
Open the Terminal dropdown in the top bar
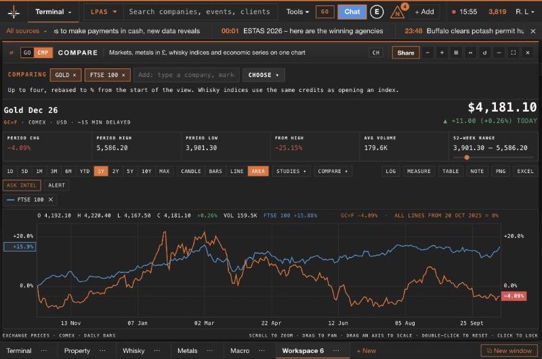click(54, 12)
